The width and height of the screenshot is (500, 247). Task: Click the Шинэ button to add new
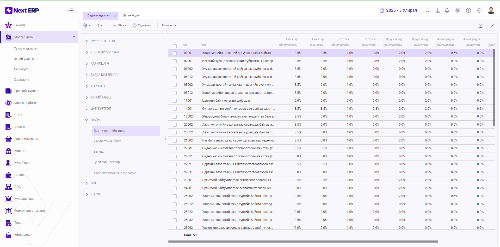pyautogui.click(x=119, y=26)
